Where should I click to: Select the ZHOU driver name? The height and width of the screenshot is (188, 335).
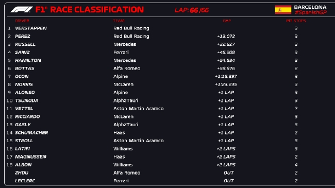pos(22,173)
